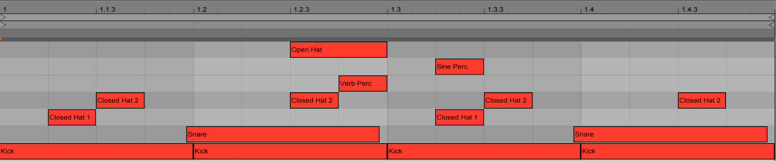This screenshot has width=776, height=161.
Task: Select the first Kick note
Action: tap(96, 151)
